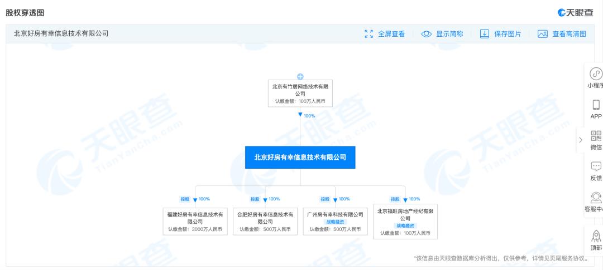Image resolution: width=603 pixels, height=270 pixels.
Task: Click 保存图片 to save chart
Action: click(508, 34)
